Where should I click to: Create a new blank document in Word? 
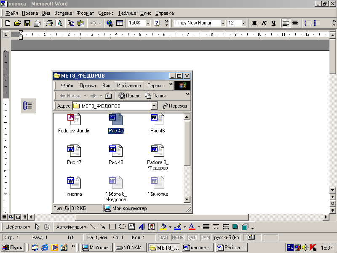click(x=8, y=23)
